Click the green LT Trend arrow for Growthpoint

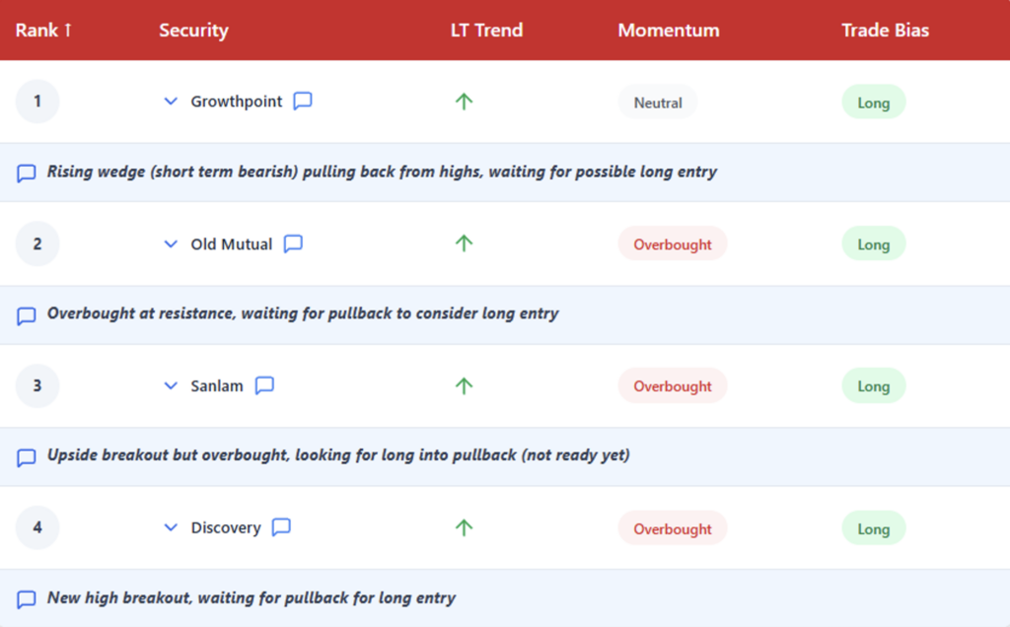click(x=464, y=102)
